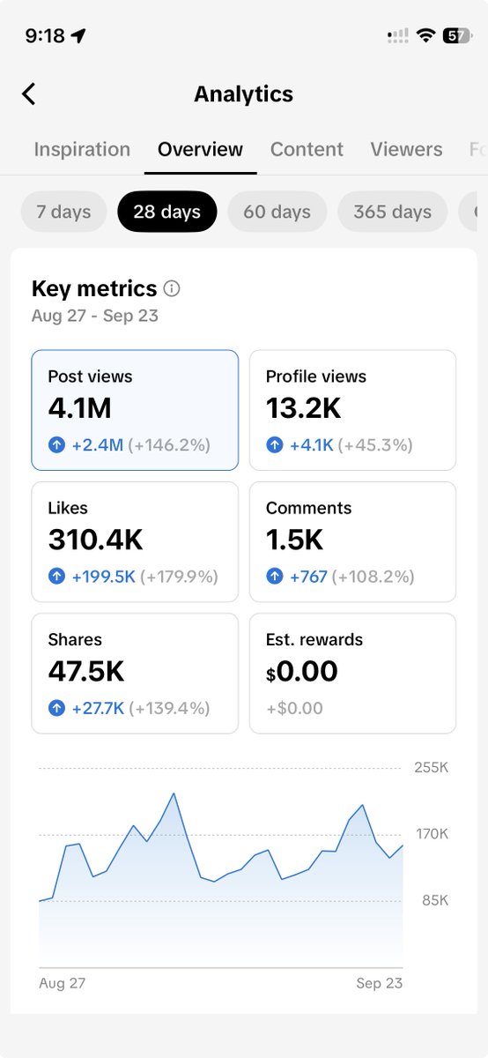The width and height of the screenshot is (488, 1058).
Task: Tap the back arrow icon
Action: (29, 93)
